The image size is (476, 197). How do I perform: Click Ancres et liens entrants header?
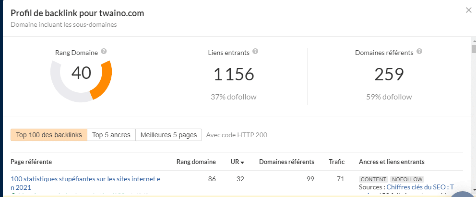pyautogui.click(x=392, y=162)
